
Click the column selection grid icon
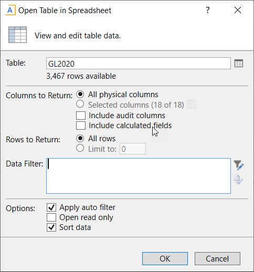pyautogui.click(x=192, y=104)
